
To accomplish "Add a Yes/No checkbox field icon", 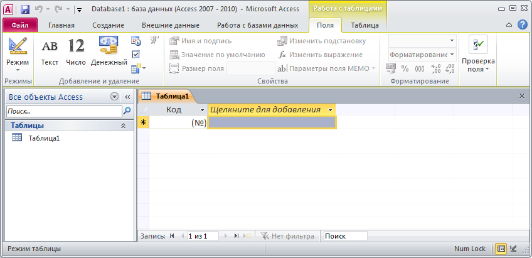I will (136, 55).
